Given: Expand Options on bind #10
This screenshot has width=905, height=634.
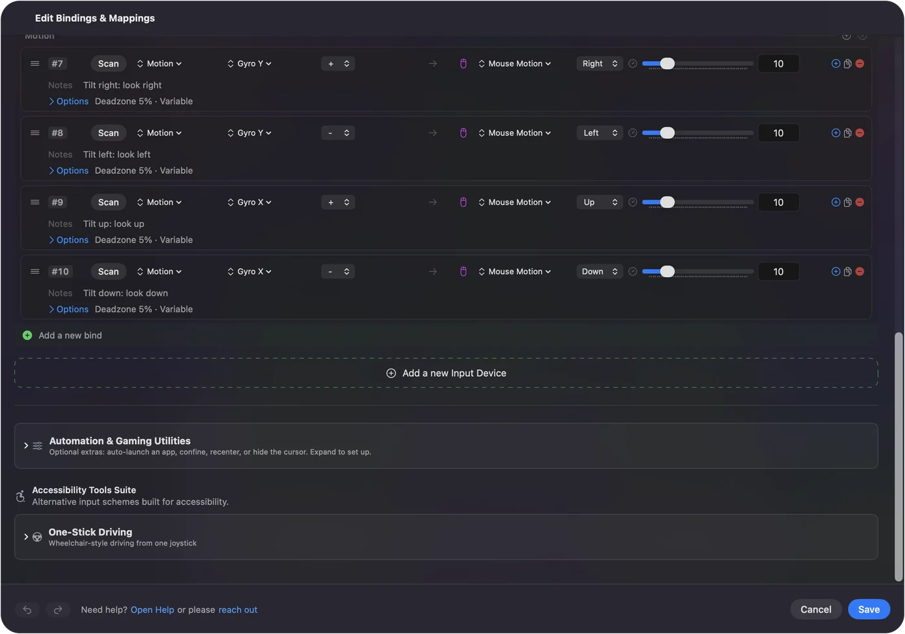Looking at the screenshot, I should click(69, 309).
